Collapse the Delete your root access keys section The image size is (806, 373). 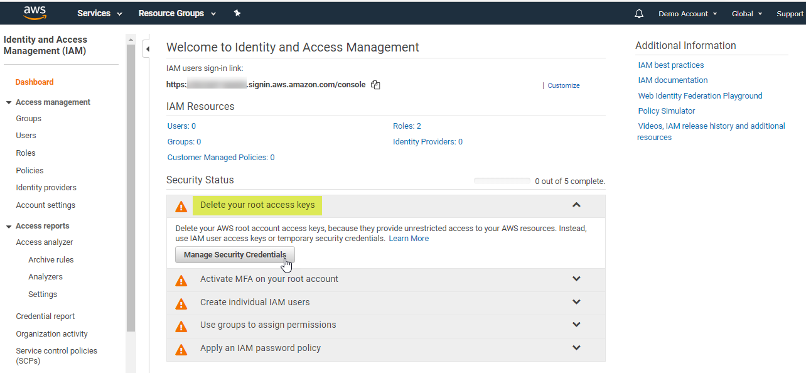click(576, 205)
